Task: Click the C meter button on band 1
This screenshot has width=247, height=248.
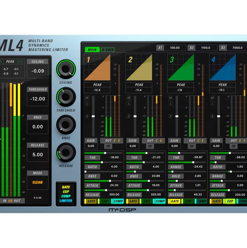Action: [x=115, y=140]
